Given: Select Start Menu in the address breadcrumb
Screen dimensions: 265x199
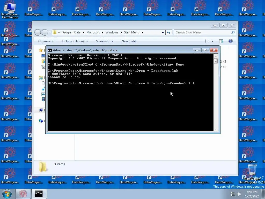Looking at the screenshot, I should point(132,32).
